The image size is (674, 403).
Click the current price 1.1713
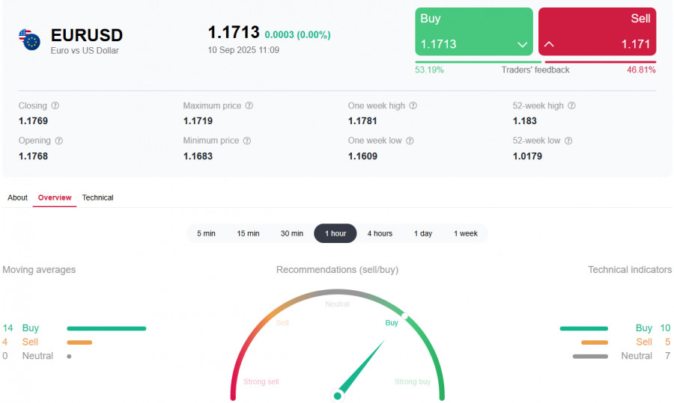(x=234, y=33)
